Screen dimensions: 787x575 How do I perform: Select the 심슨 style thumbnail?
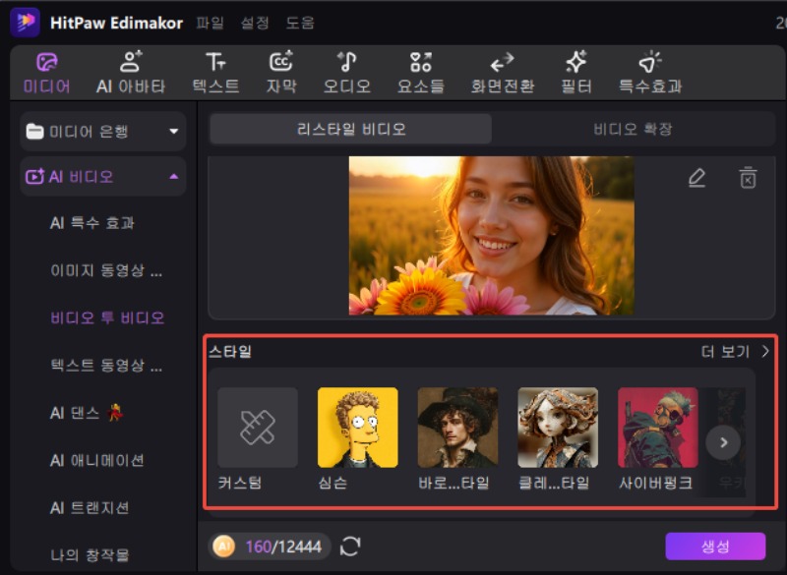pyautogui.click(x=358, y=427)
